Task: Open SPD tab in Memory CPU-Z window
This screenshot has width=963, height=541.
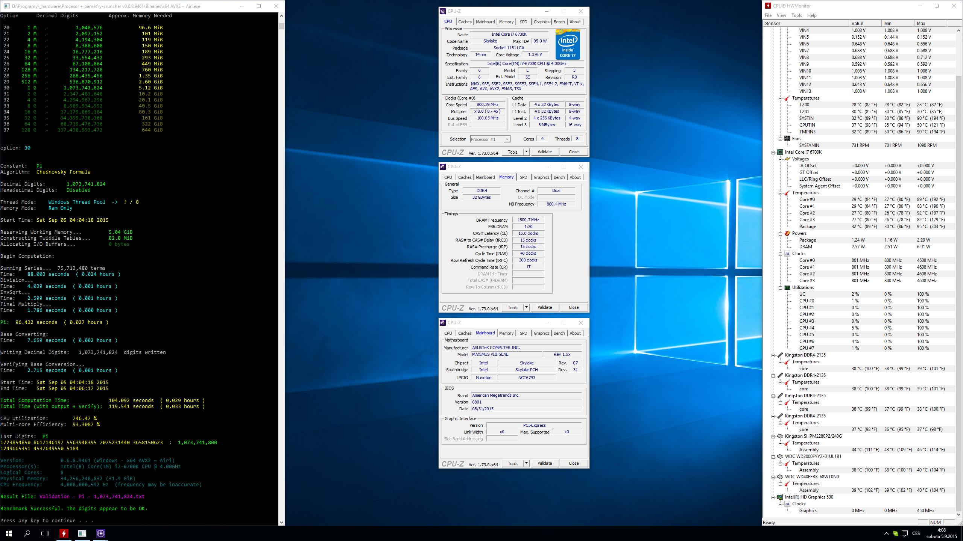Action: click(x=523, y=177)
